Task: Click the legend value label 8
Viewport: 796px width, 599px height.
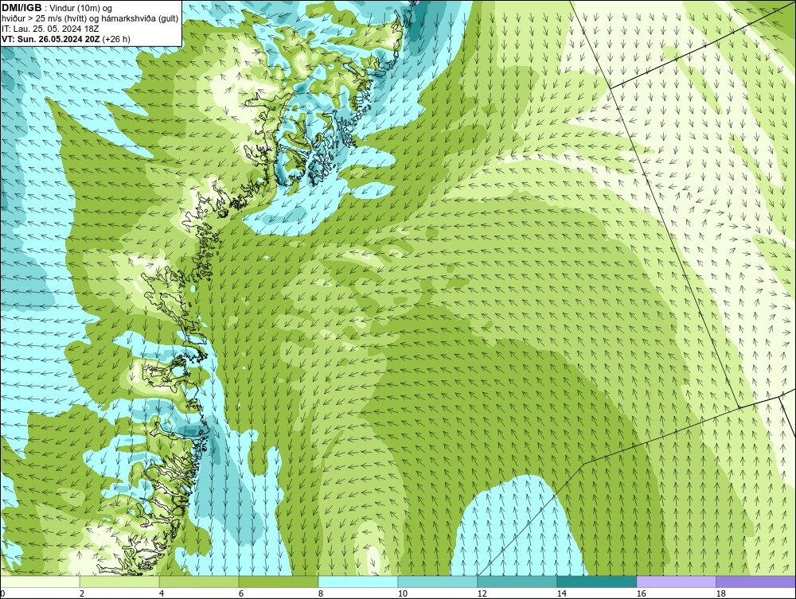Action: click(320, 593)
